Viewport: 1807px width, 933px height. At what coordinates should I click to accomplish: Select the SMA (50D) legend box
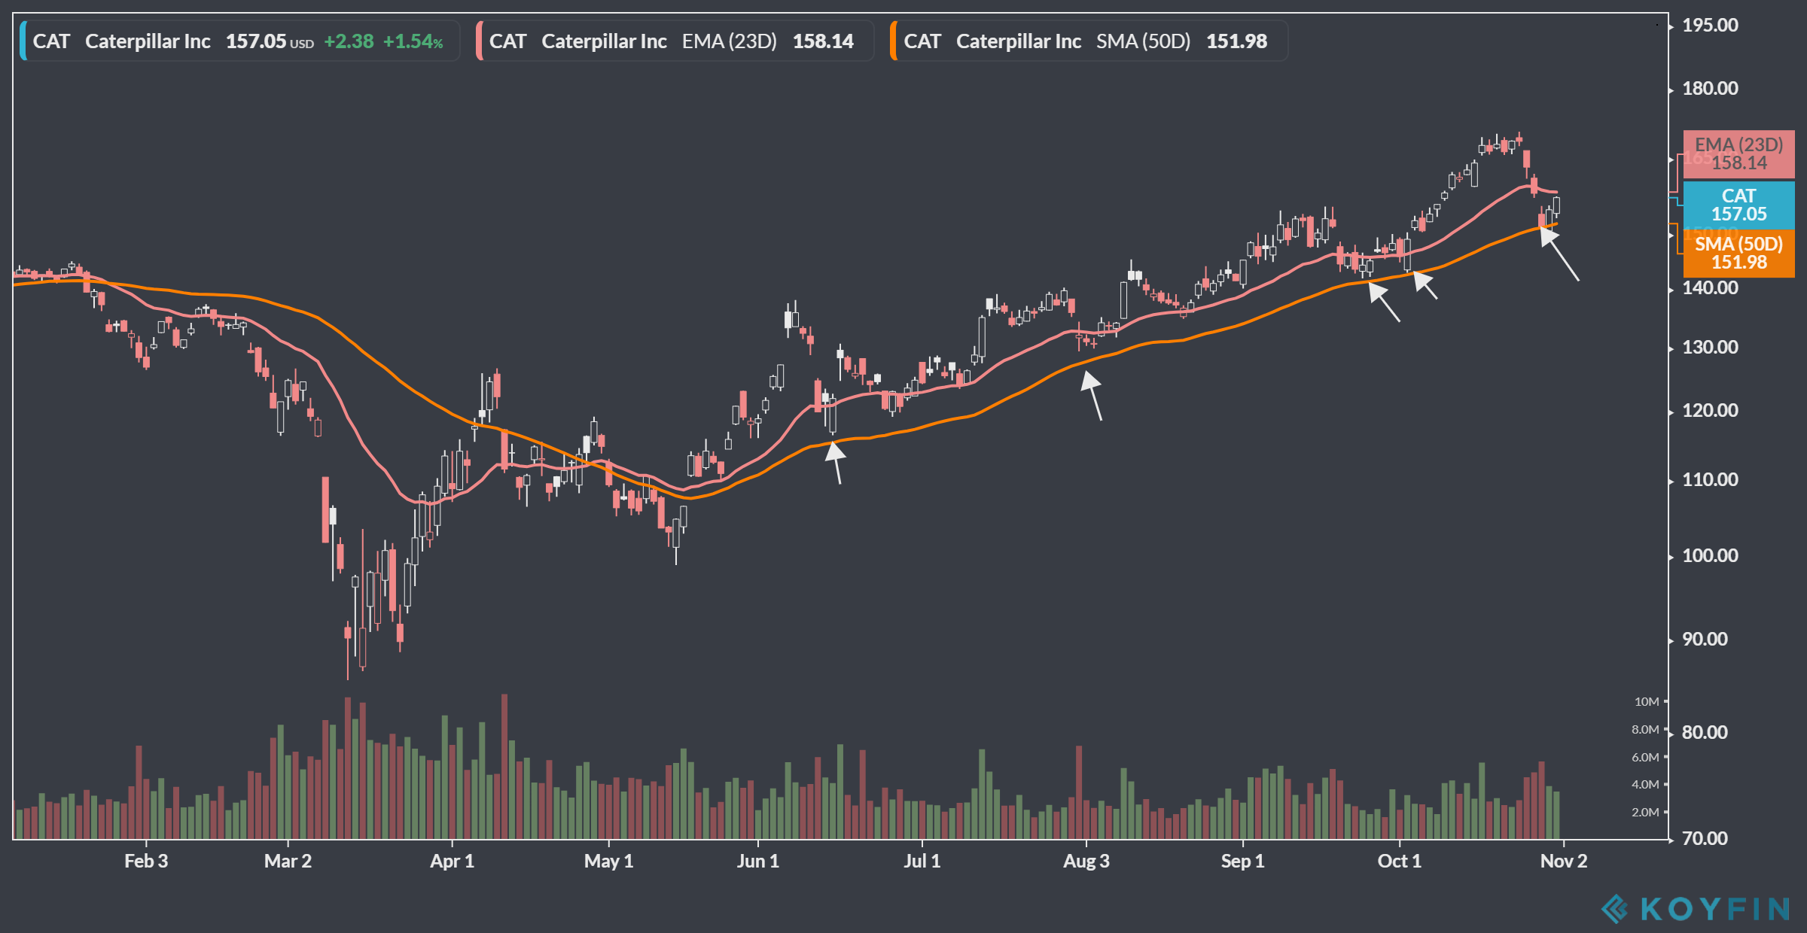(x=1089, y=41)
